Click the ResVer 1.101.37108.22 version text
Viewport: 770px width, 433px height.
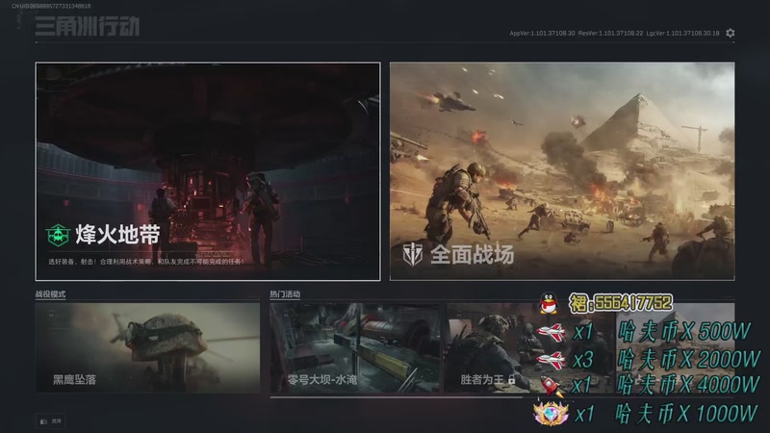coord(610,34)
